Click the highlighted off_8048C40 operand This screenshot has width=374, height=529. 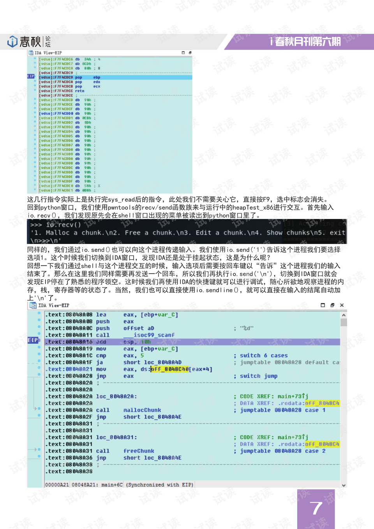[x=169, y=369]
